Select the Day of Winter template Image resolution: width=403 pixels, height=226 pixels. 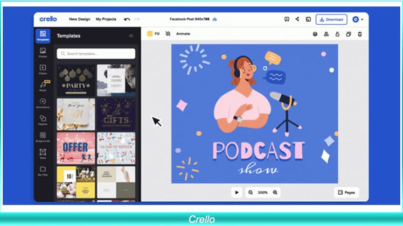(x=116, y=148)
